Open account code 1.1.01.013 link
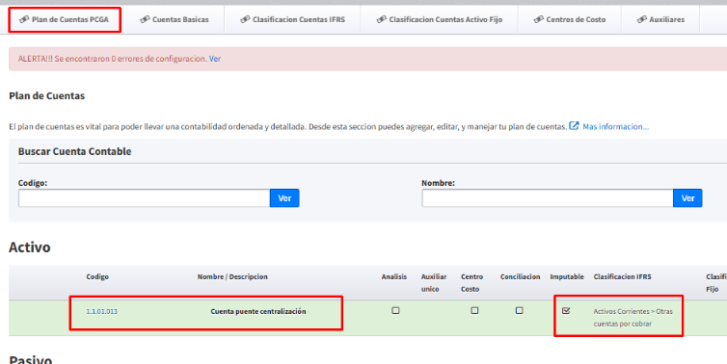This screenshot has height=364, width=727. tap(101, 312)
